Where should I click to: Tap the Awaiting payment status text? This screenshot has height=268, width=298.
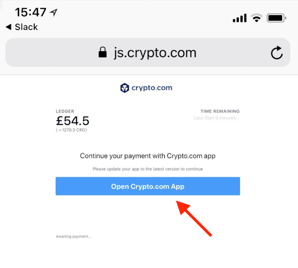(x=74, y=237)
